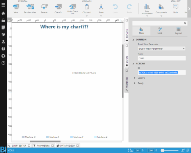
Task: Switch to the Look properties tab
Action: (x=160, y=31)
